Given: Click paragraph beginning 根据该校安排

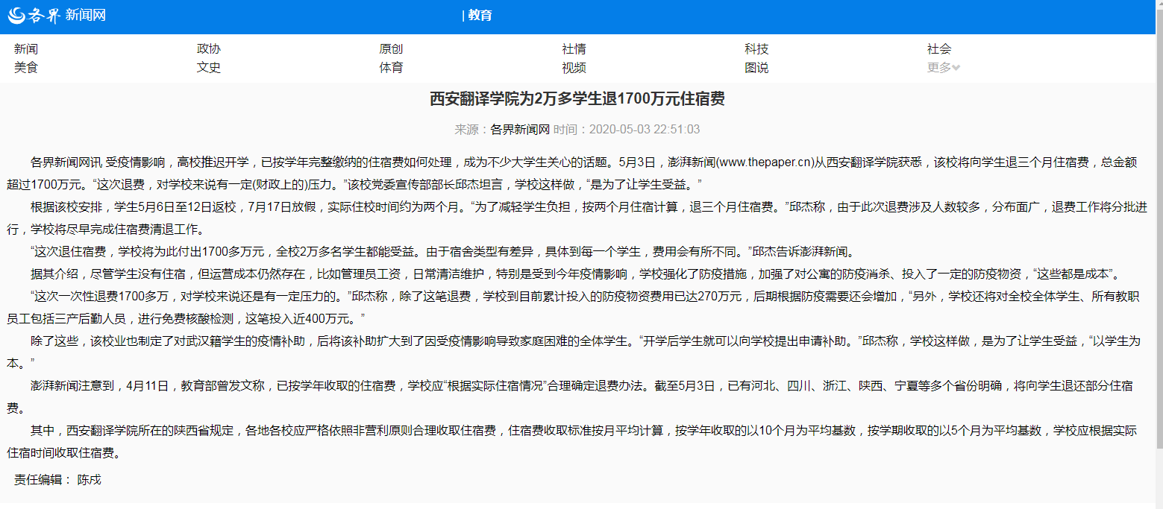Looking at the screenshot, I should tap(577, 218).
